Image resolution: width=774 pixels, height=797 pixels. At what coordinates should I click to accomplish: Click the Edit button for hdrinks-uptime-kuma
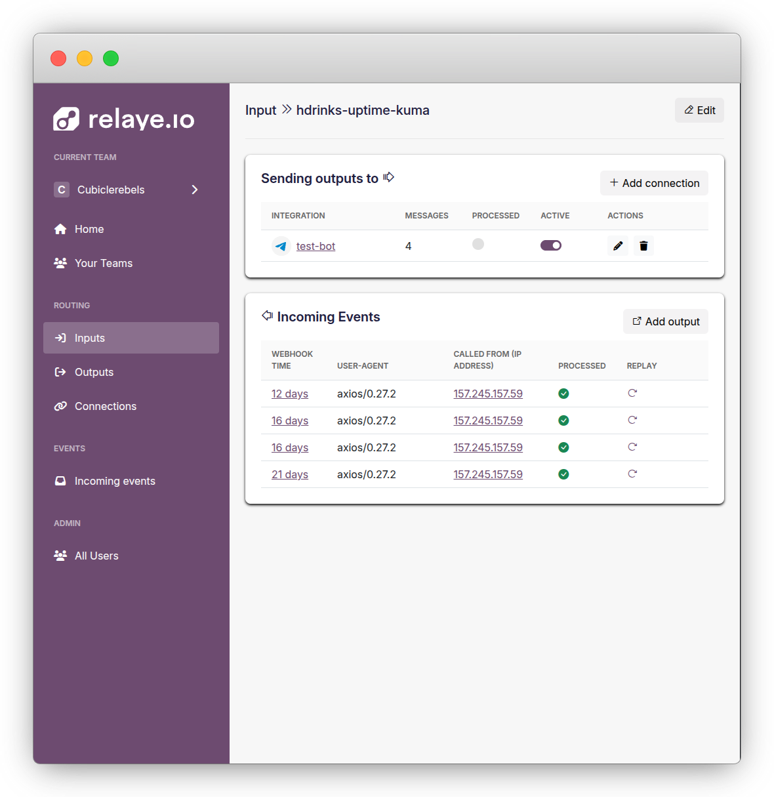[x=699, y=110]
